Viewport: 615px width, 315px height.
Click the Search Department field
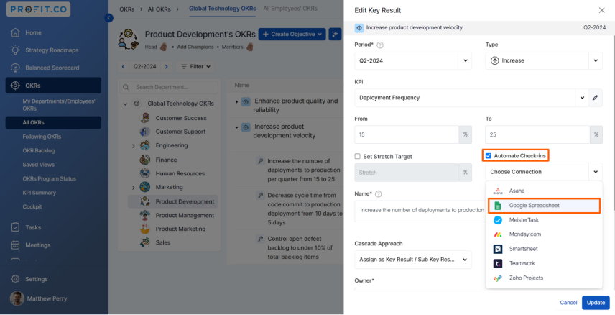click(x=169, y=87)
